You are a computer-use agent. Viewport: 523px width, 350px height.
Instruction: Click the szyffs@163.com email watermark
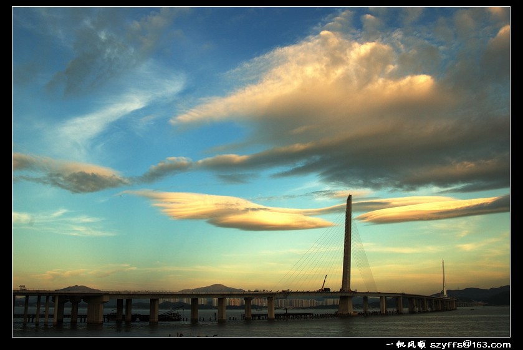[470, 344]
